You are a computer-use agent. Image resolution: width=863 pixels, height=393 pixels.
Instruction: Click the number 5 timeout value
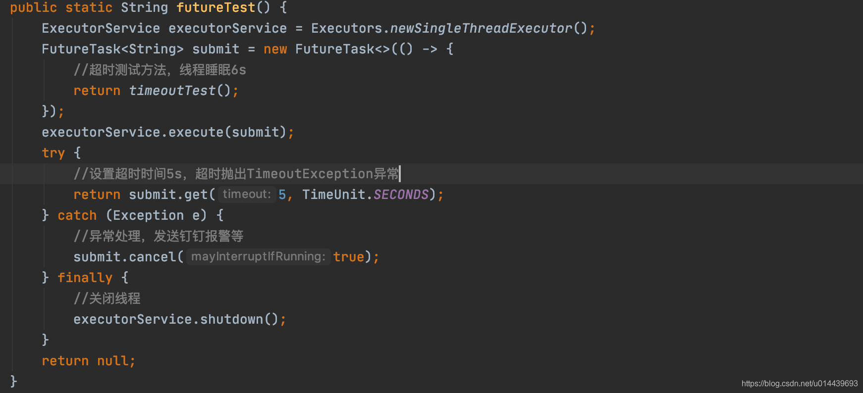pos(282,195)
